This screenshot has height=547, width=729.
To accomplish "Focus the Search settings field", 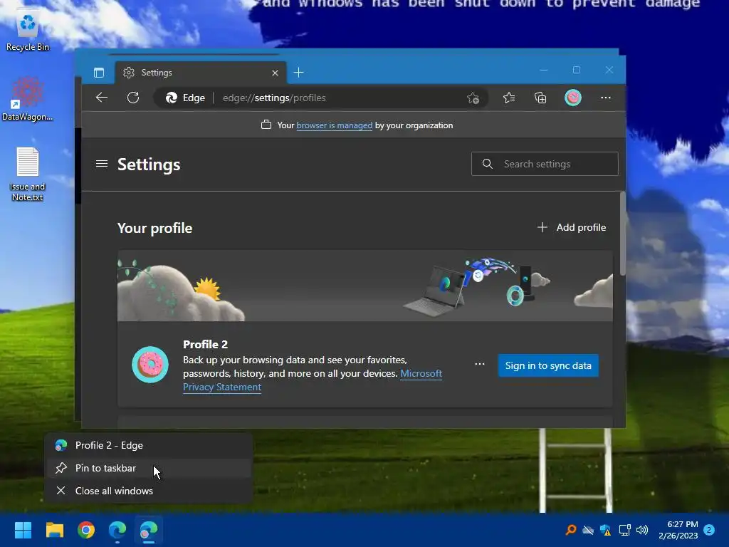I will (x=545, y=164).
